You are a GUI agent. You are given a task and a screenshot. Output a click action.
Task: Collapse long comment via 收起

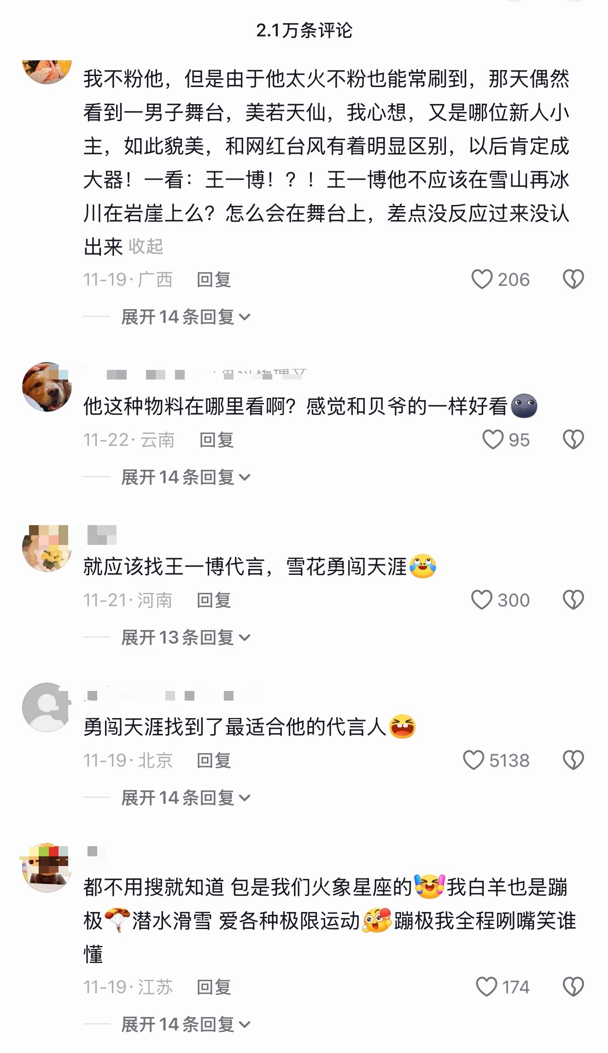(x=146, y=246)
